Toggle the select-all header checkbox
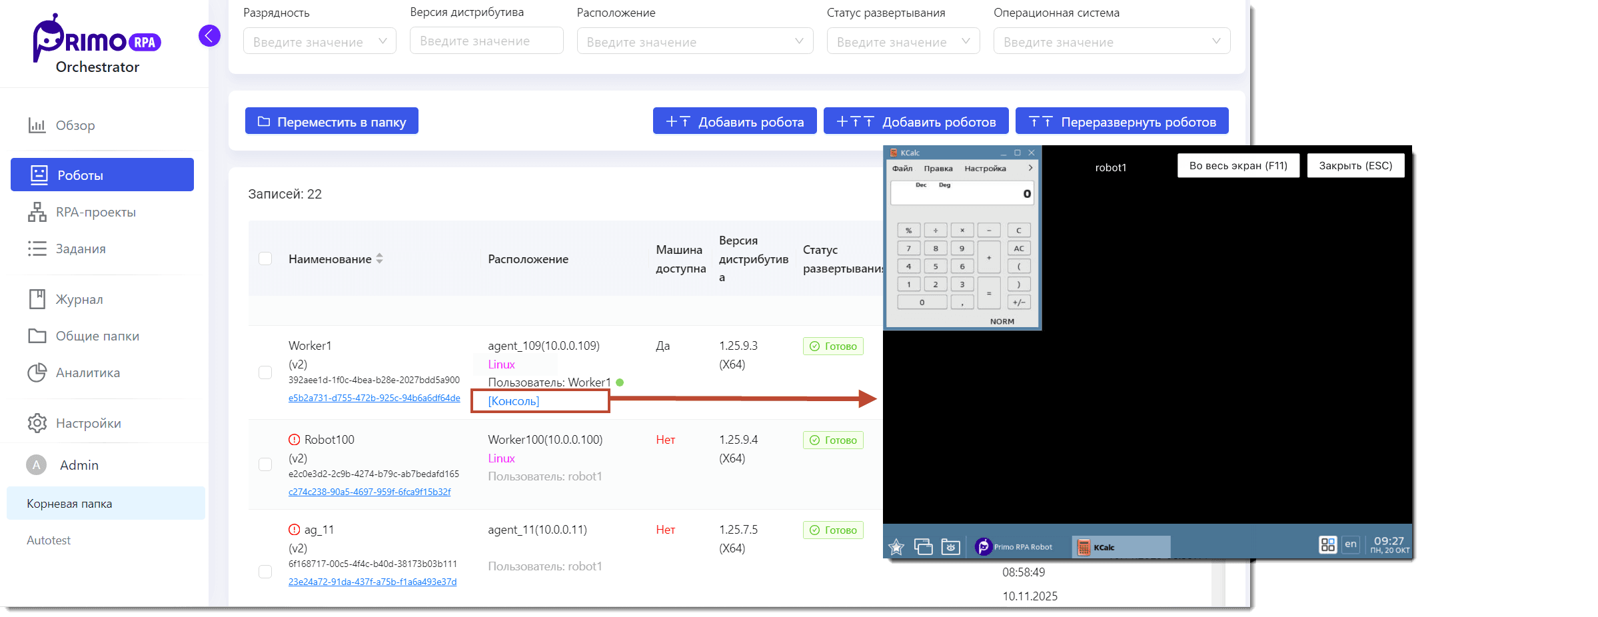Viewport: 1598px width, 617px height. click(265, 259)
